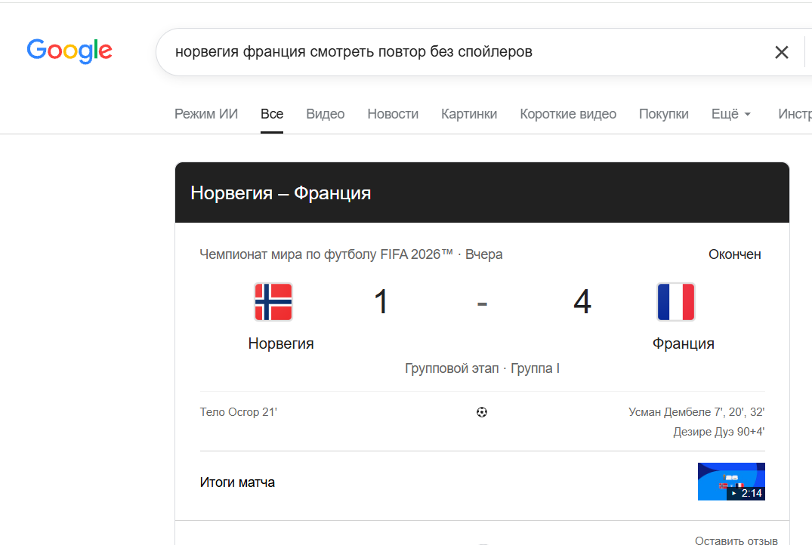
Task: Click the Норвегия – Франция header
Action: pos(281,193)
